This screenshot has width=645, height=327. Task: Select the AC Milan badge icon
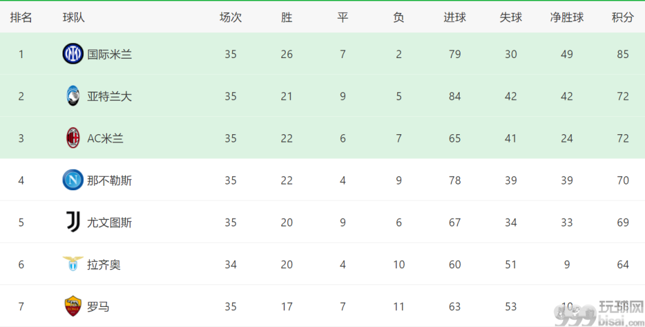point(73,138)
